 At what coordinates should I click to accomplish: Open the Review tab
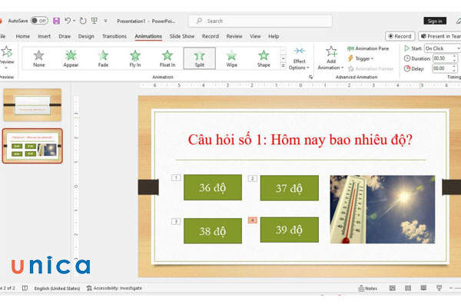(234, 36)
